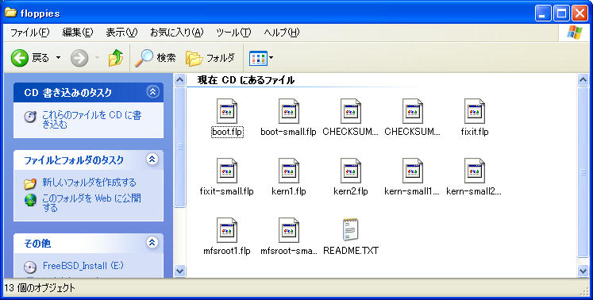This screenshot has width=593, height=300.
Task: Select the kern2.flp file icon
Action: click(x=351, y=171)
